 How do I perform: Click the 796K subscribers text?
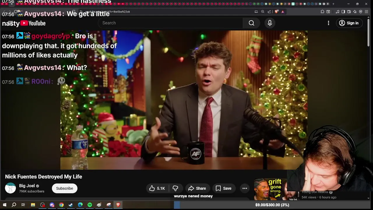tap(32, 191)
